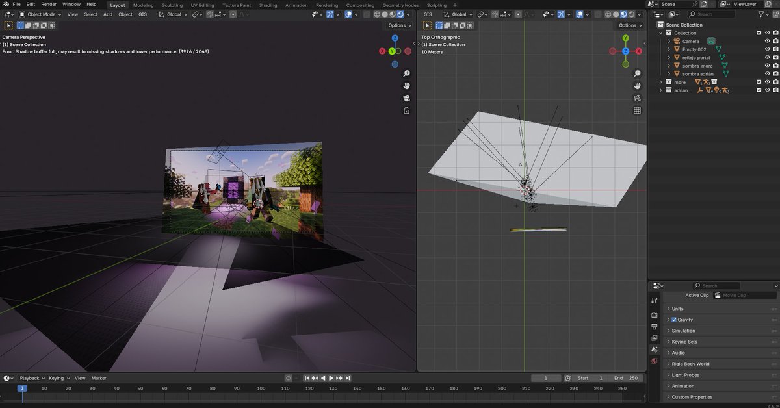Click the properties editor Search field
The height and width of the screenshot is (408, 780).
point(716,286)
